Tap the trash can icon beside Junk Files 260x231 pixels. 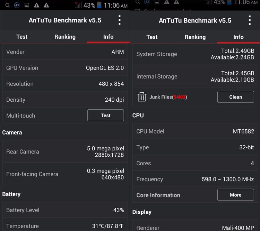pos(142,97)
